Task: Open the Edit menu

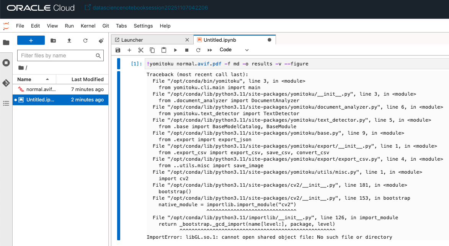Action: coord(36,26)
